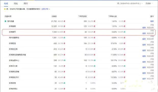
Task: Select the 手淘其他店铺商品详情 source name
Action: coord(17,55)
